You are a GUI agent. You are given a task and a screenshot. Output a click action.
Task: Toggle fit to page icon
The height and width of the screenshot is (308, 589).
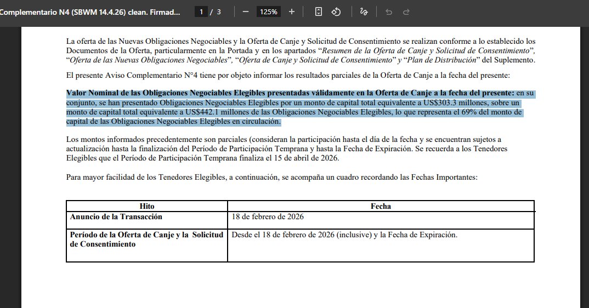(x=318, y=12)
